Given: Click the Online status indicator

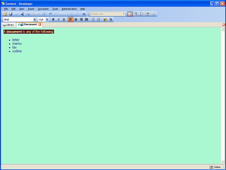Looking at the screenshot, I should [x=215, y=167].
